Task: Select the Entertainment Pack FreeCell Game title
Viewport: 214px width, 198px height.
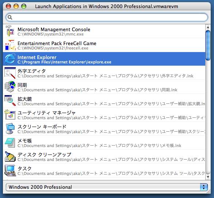Action: click(57, 43)
